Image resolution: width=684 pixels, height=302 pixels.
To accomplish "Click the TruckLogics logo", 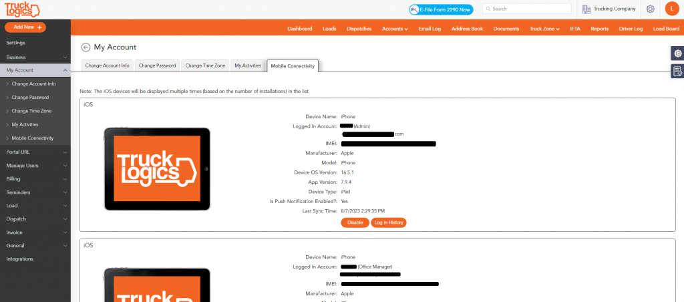I will coord(22,9).
